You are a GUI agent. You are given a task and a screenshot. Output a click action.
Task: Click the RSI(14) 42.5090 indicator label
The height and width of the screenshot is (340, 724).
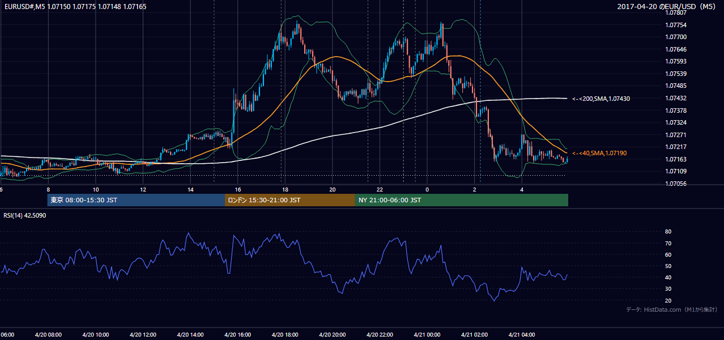click(25, 215)
